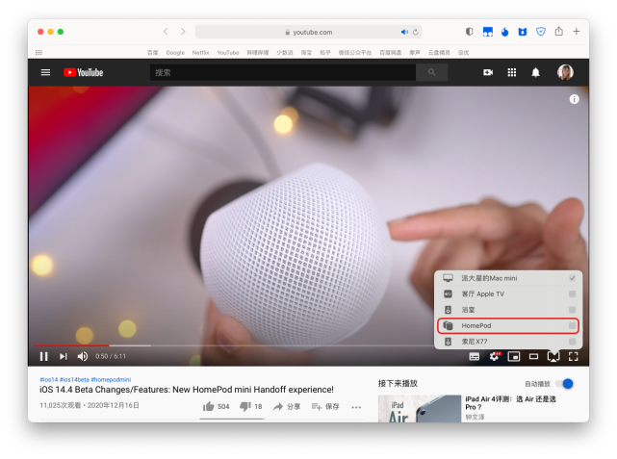Click video title 'iOS 14.4 Beta Changes/Features'
The height and width of the screenshot is (459, 617).
[187, 390]
